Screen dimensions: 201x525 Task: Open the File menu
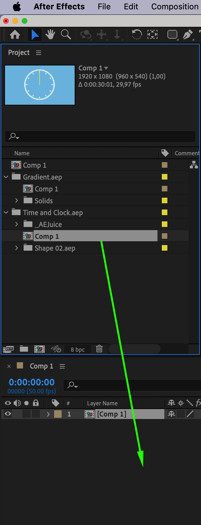pyautogui.click(x=104, y=7)
